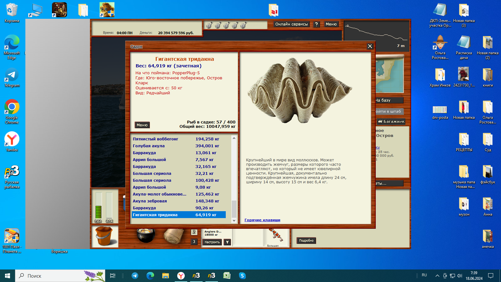This screenshot has width=501, height=282.
Task: Click the алк alcohol level bar
Action: [x=109, y=206]
